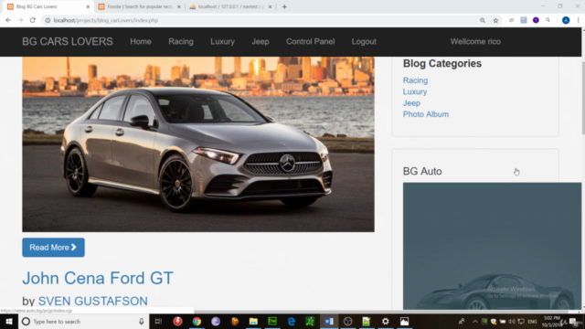
Task: Open Control Panel in the navbar
Action: (311, 41)
